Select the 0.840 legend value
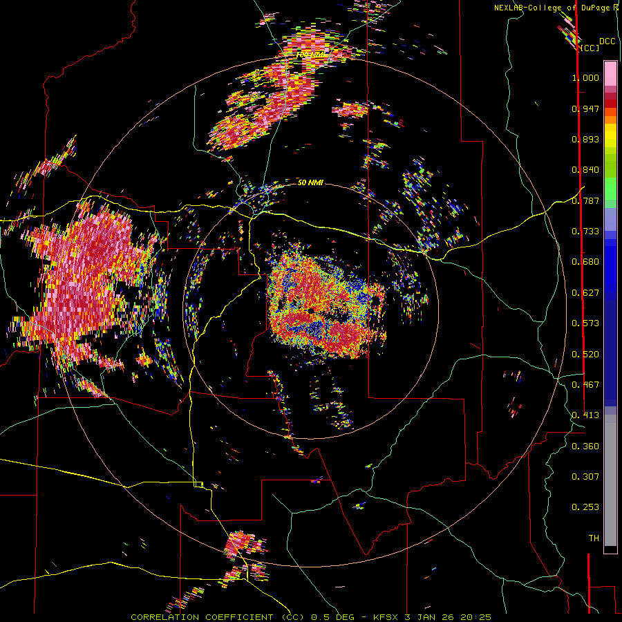The width and height of the screenshot is (622, 622). pos(585,170)
